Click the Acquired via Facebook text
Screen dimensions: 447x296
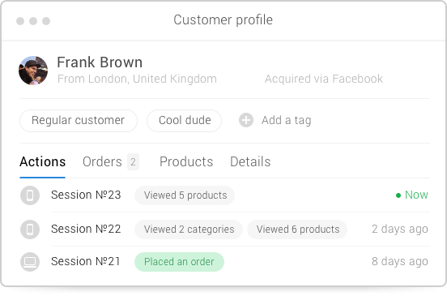[x=324, y=79]
